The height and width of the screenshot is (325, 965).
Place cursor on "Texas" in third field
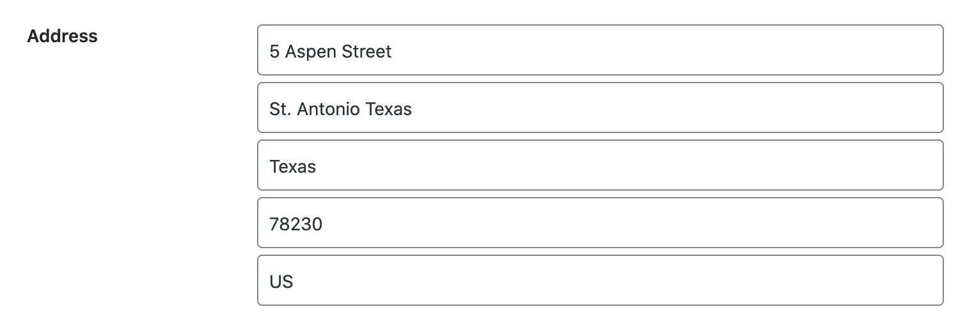(x=293, y=166)
